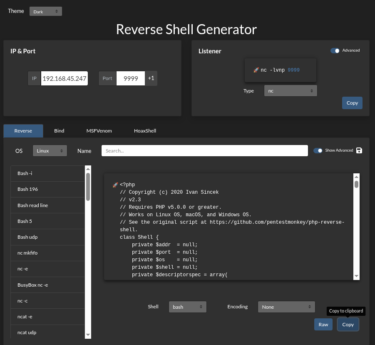Toggle the Listener Advanced switch
The height and width of the screenshot is (345, 375).
tap(335, 50)
